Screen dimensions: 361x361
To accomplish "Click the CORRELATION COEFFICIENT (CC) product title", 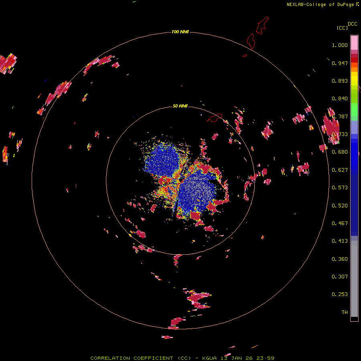I will (141, 358).
